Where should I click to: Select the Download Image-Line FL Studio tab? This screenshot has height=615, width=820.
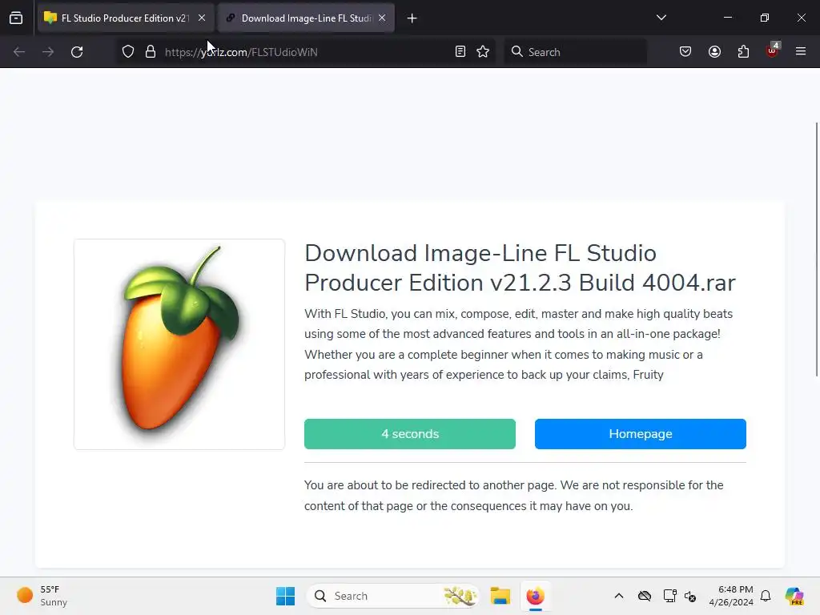click(x=306, y=18)
